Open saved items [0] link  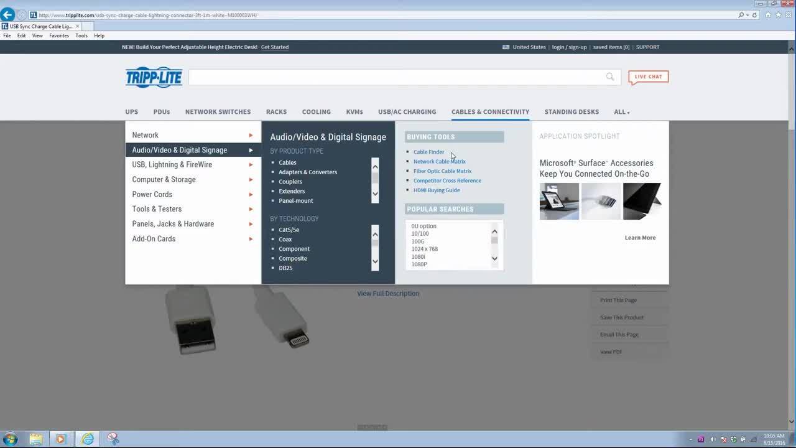click(x=611, y=47)
